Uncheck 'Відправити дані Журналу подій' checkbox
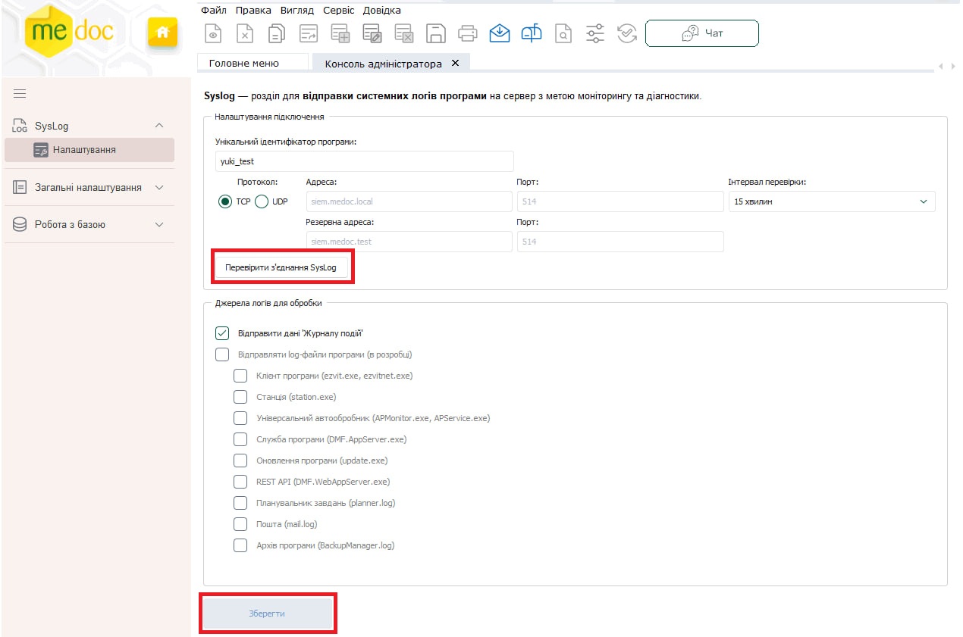The image size is (963, 637). tap(222, 333)
